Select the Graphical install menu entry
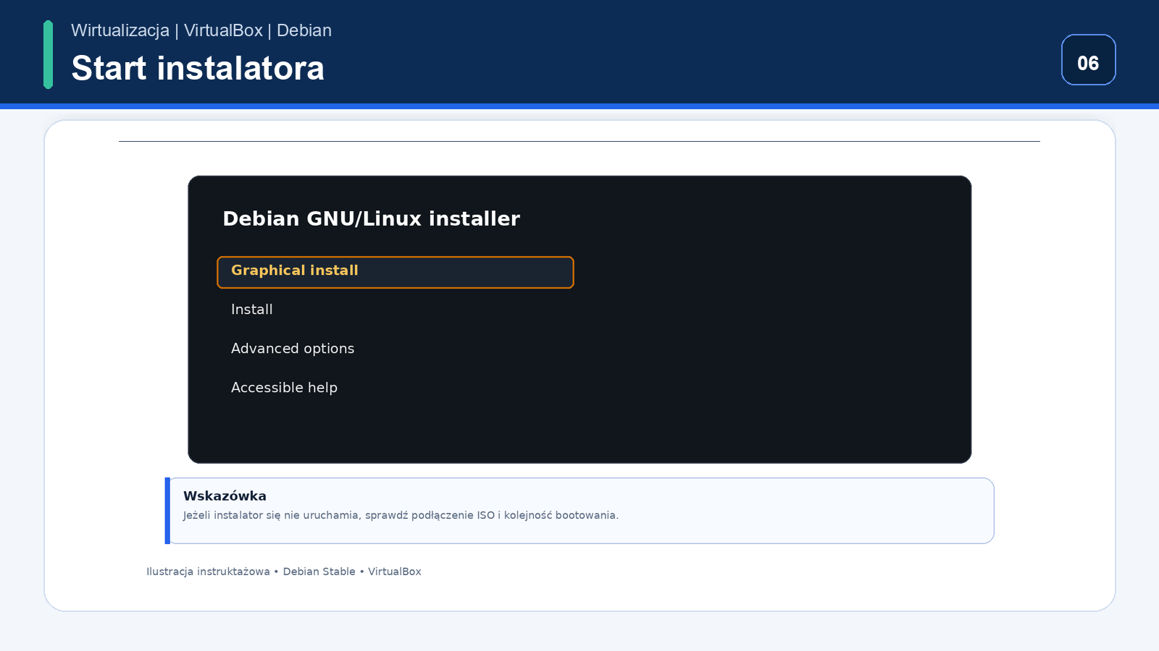The width and height of the screenshot is (1159, 651). (396, 272)
